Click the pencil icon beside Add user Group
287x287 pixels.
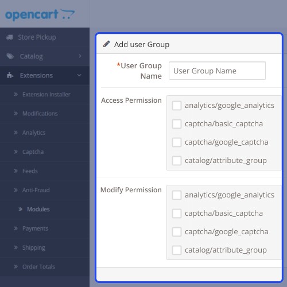click(106, 44)
